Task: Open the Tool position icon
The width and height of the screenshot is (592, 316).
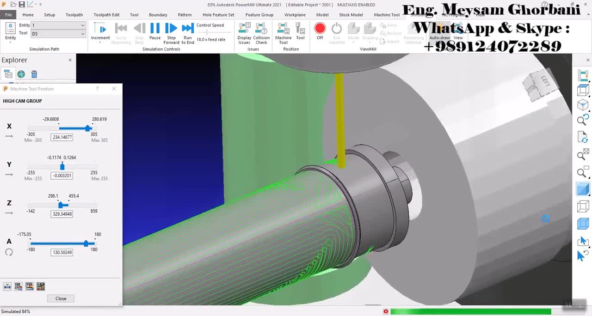Action: pos(300,31)
